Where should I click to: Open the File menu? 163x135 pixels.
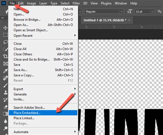click(x=12, y=3)
